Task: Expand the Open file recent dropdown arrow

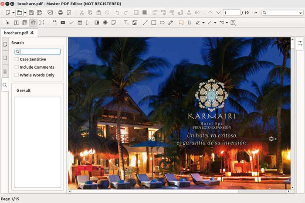Action: [25, 13]
